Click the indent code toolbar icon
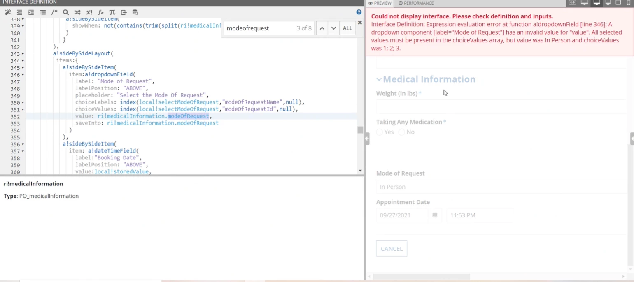Screen dimensions: 634x282 pyautogui.click(x=31, y=13)
